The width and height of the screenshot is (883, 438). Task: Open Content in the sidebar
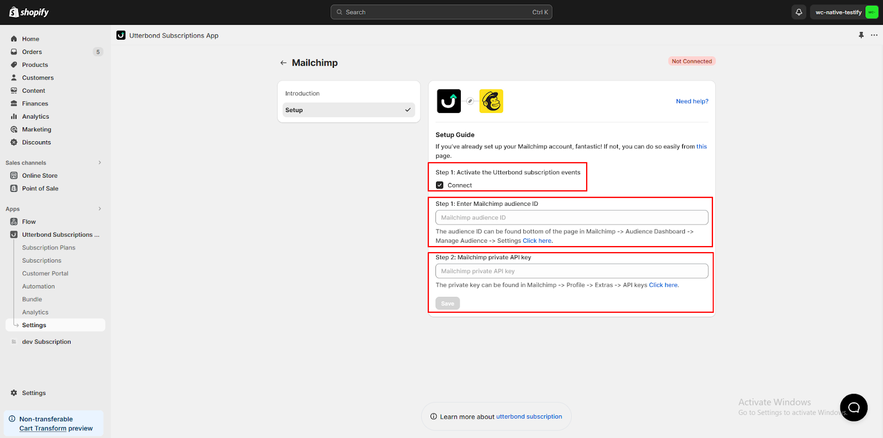coord(34,91)
